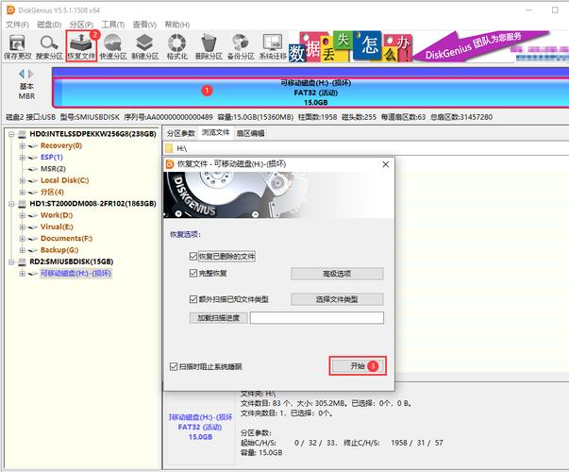Toggle the Recover deleted files (恢复已删除的文件) checkbox

pyautogui.click(x=193, y=257)
